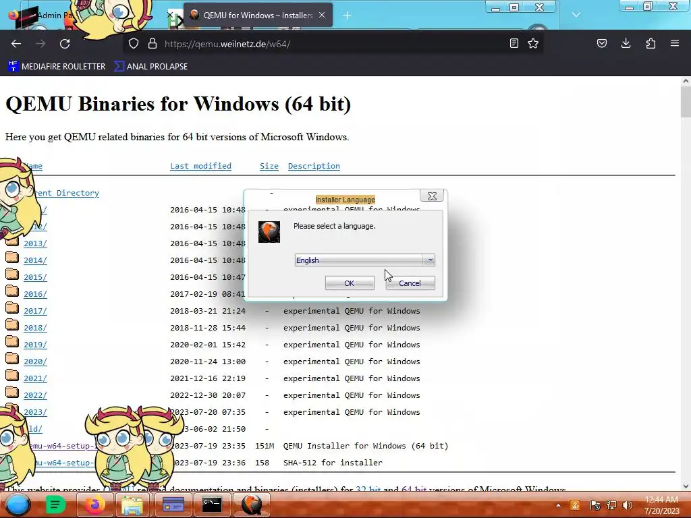
Task: Open the tracking protection shield icon
Action: [x=134, y=44]
